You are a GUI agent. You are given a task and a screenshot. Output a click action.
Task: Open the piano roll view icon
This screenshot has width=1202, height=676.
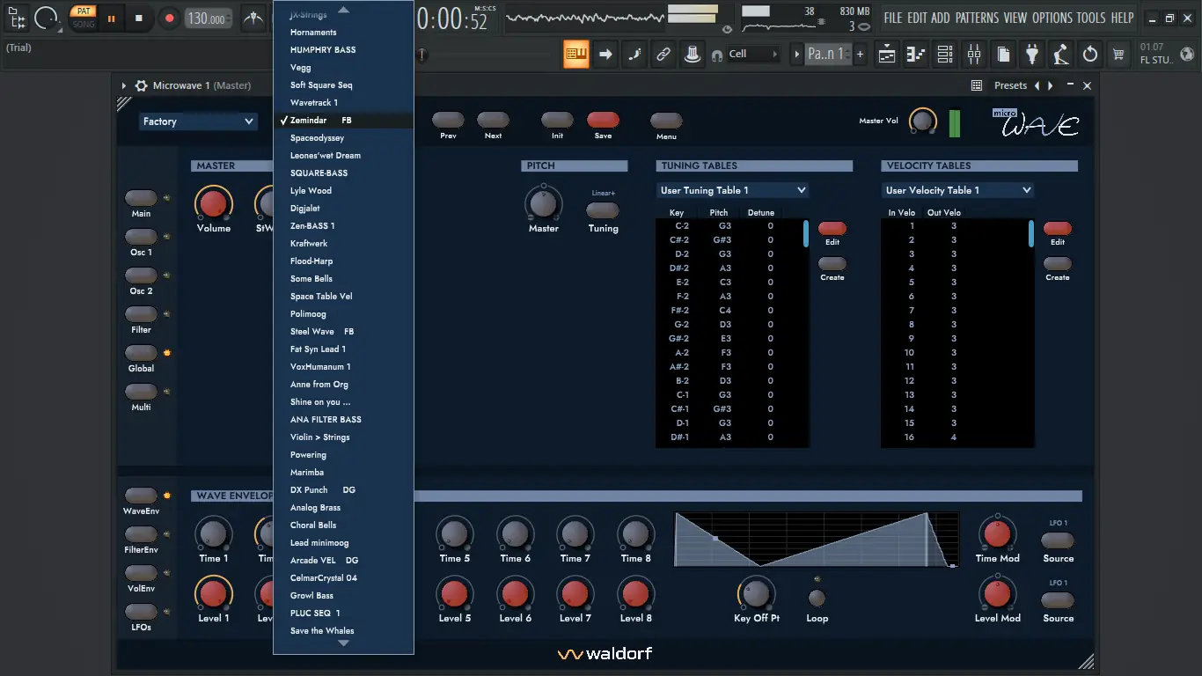tap(916, 54)
